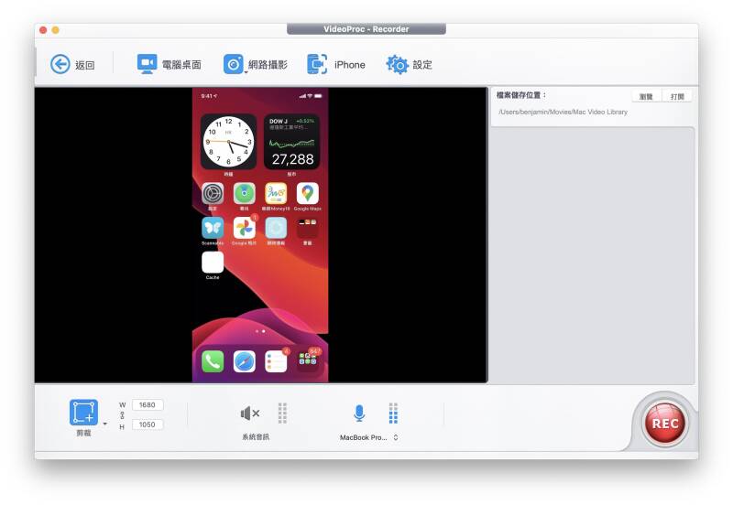Click the W width field showing 1680
Image resolution: width=733 pixels, height=505 pixels.
click(148, 404)
